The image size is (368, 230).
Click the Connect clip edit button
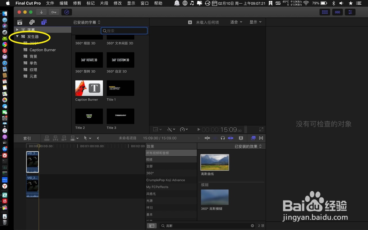[x=47, y=138]
